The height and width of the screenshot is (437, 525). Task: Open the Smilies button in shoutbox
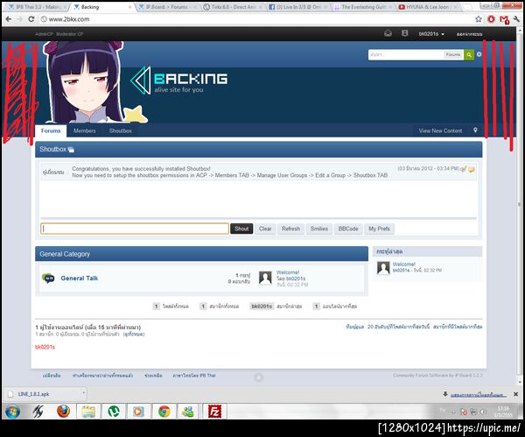pos(319,229)
